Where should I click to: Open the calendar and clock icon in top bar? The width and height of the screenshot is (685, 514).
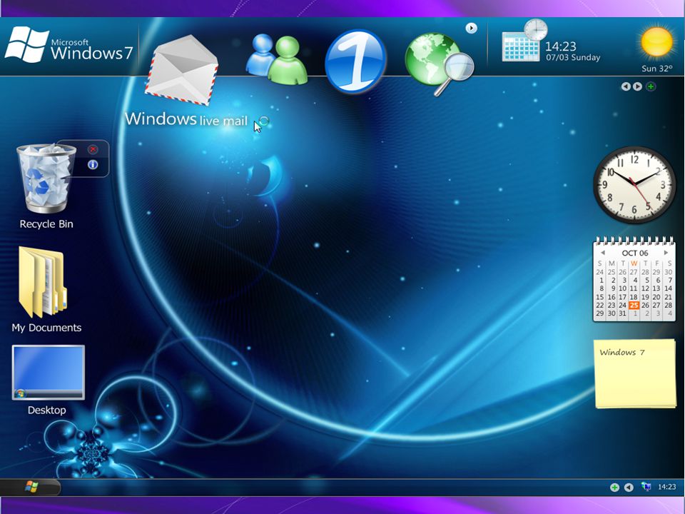pos(524,40)
